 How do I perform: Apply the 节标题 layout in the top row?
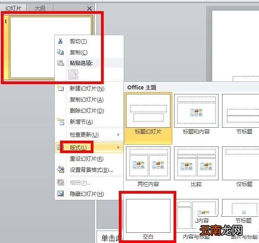tap(240, 114)
